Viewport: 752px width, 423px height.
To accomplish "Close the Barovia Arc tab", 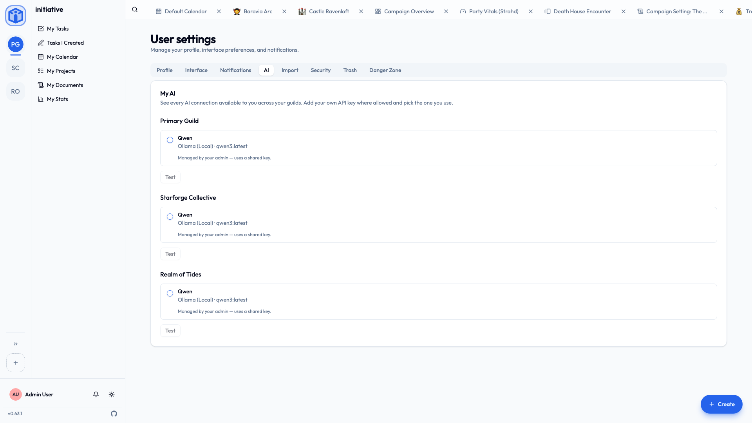I will (x=284, y=11).
